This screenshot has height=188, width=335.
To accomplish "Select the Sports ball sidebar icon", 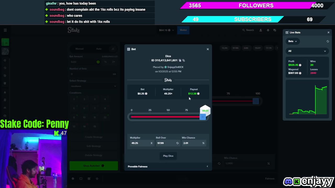I will [x=5, y=51].
